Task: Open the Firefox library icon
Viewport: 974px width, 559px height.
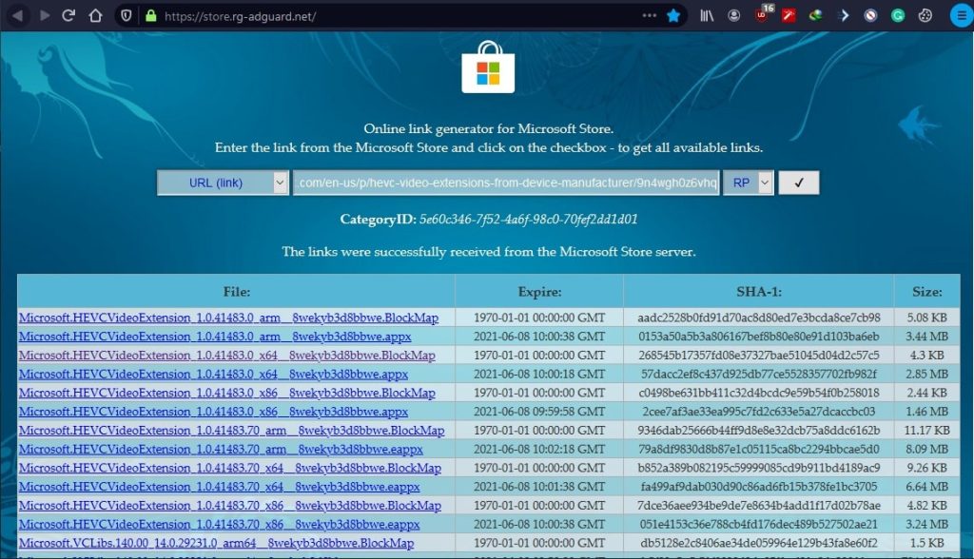Action: coord(707,16)
